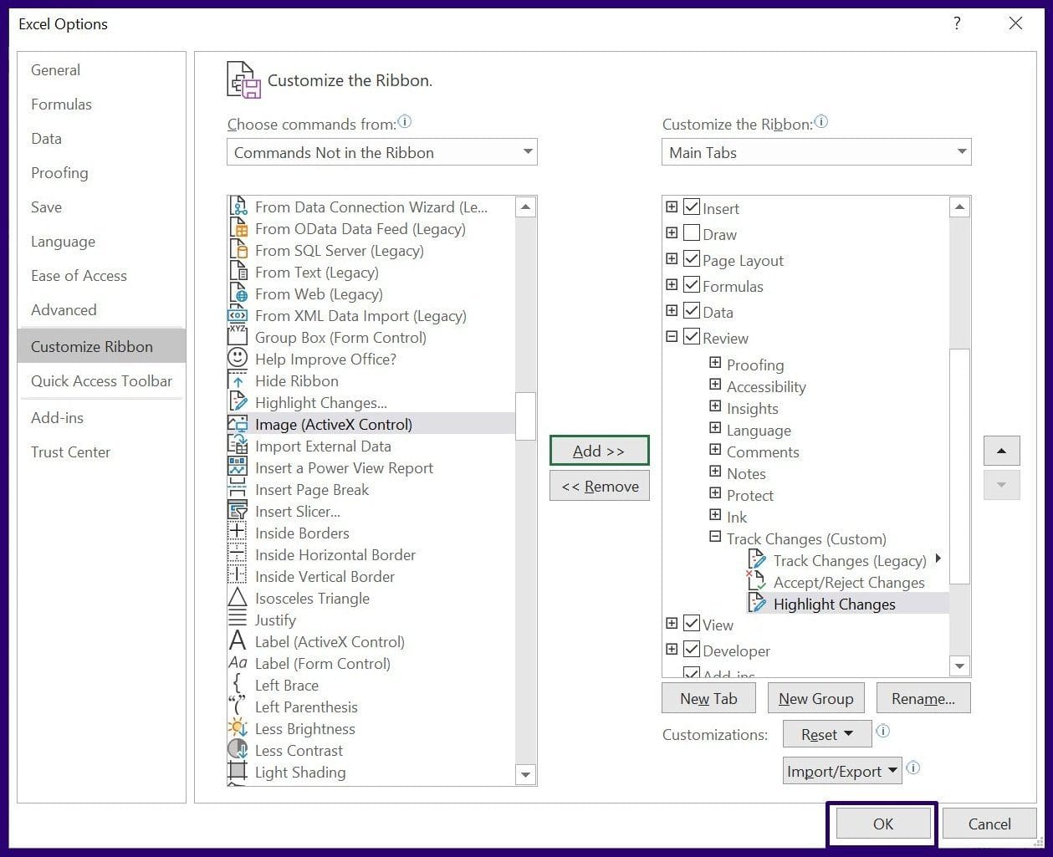
Task: Toggle the Formulas tab checkbox
Action: tap(692, 285)
